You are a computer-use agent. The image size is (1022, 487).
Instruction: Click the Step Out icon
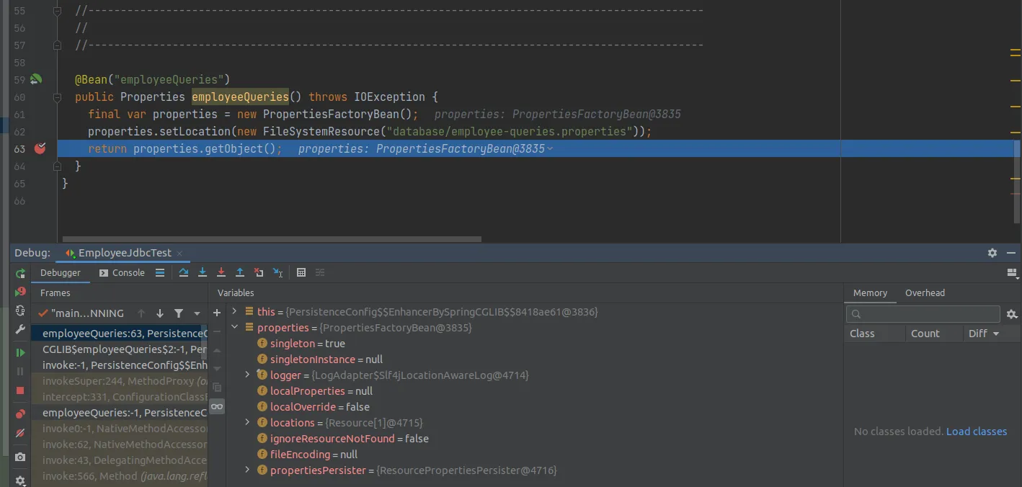tap(240, 273)
